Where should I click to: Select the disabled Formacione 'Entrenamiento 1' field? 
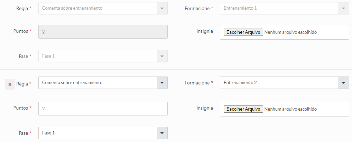(279, 8)
